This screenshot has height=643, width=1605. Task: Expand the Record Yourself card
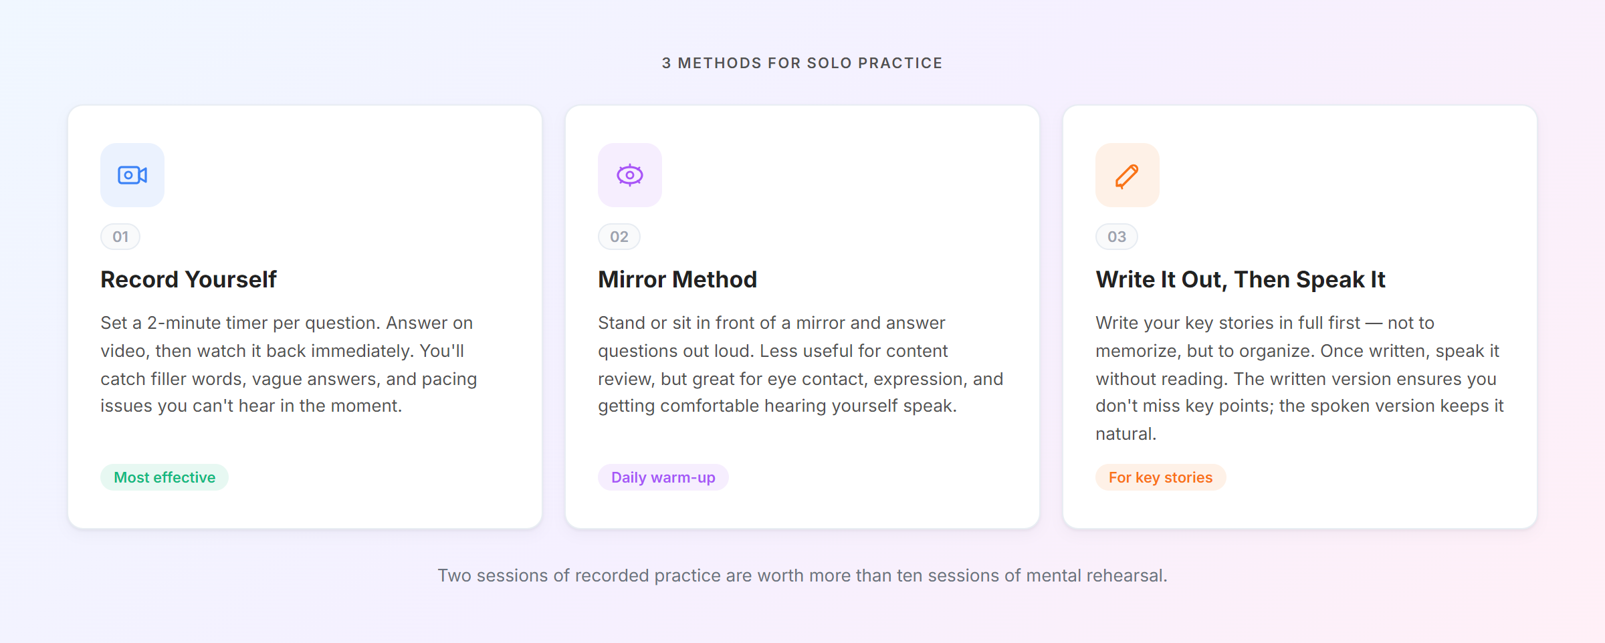(306, 314)
